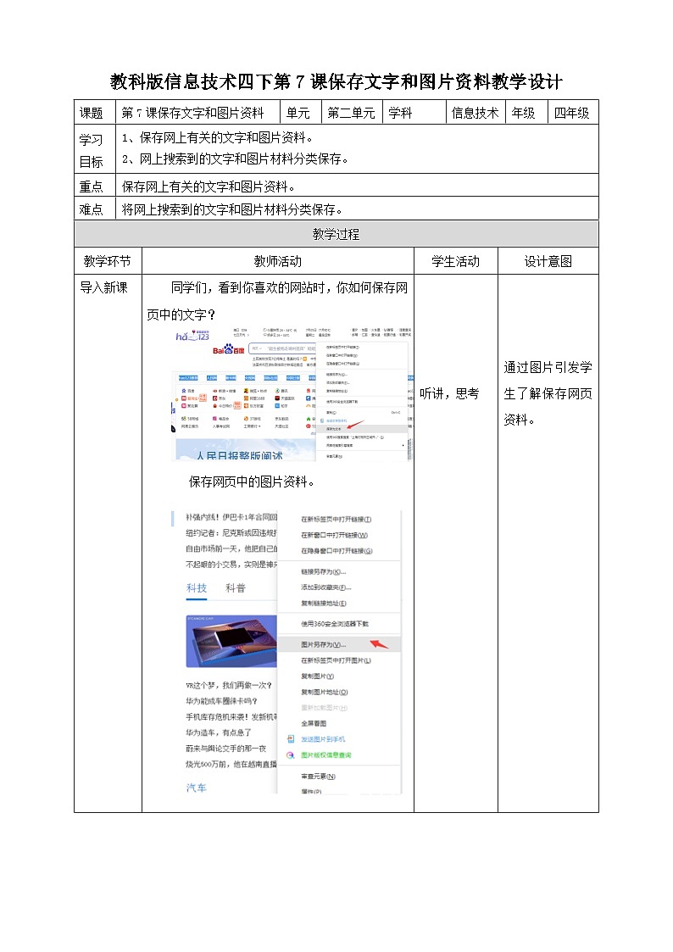Open the news link VR这个梦，我们再做一次？
The width and height of the screenshot is (673, 952).
(229, 685)
